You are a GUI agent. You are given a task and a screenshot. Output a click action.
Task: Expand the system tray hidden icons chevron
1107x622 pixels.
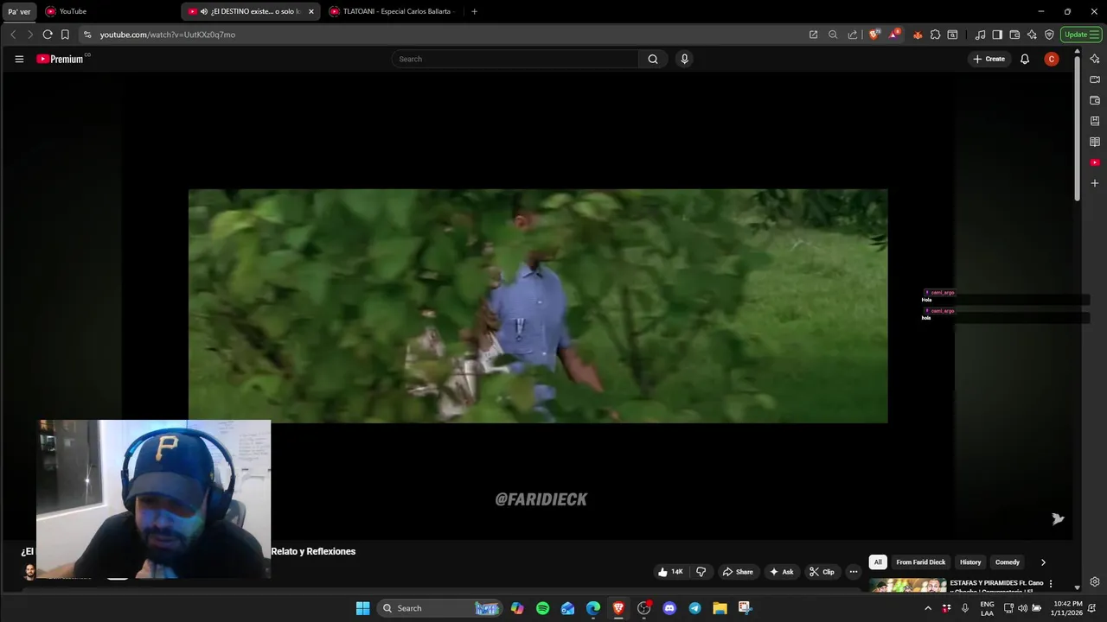928,608
